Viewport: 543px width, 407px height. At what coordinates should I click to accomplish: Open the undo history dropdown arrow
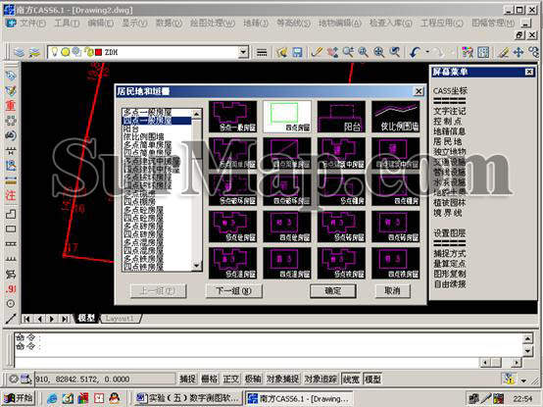(x=427, y=52)
